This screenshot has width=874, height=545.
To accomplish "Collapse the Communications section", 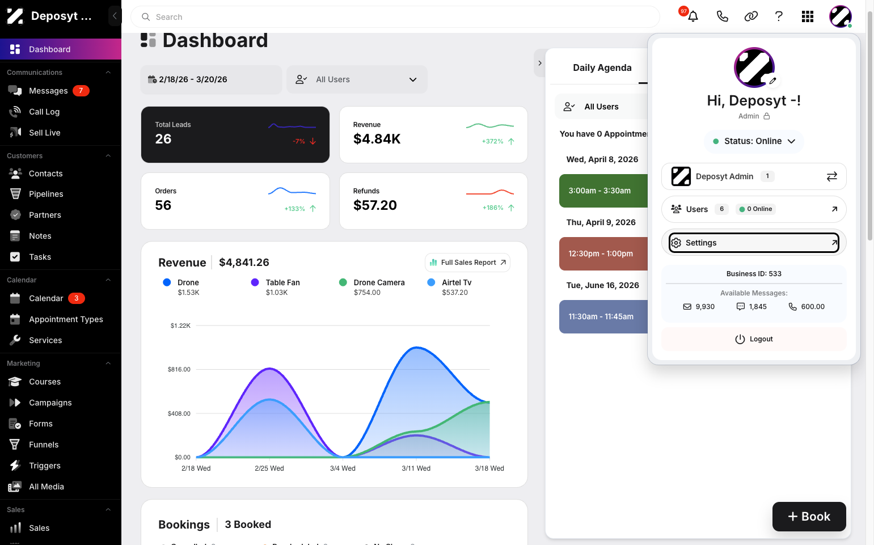I will click(108, 73).
